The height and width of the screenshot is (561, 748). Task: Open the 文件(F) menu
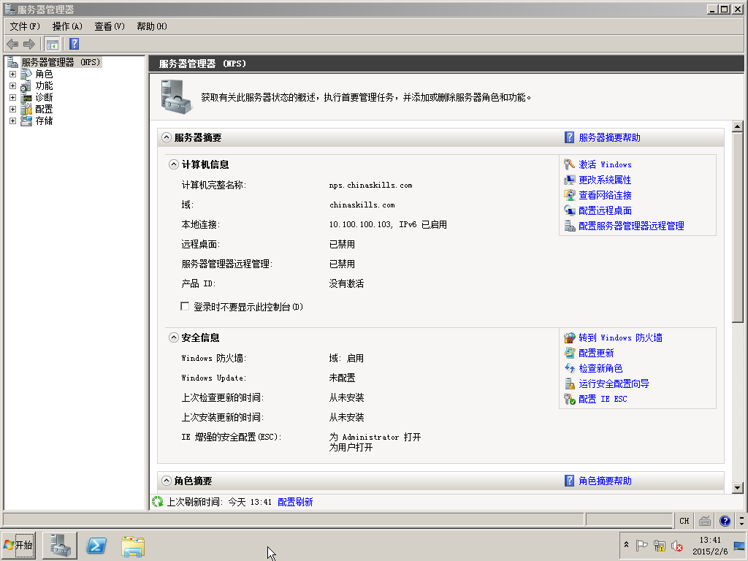(x=25, y=26)
